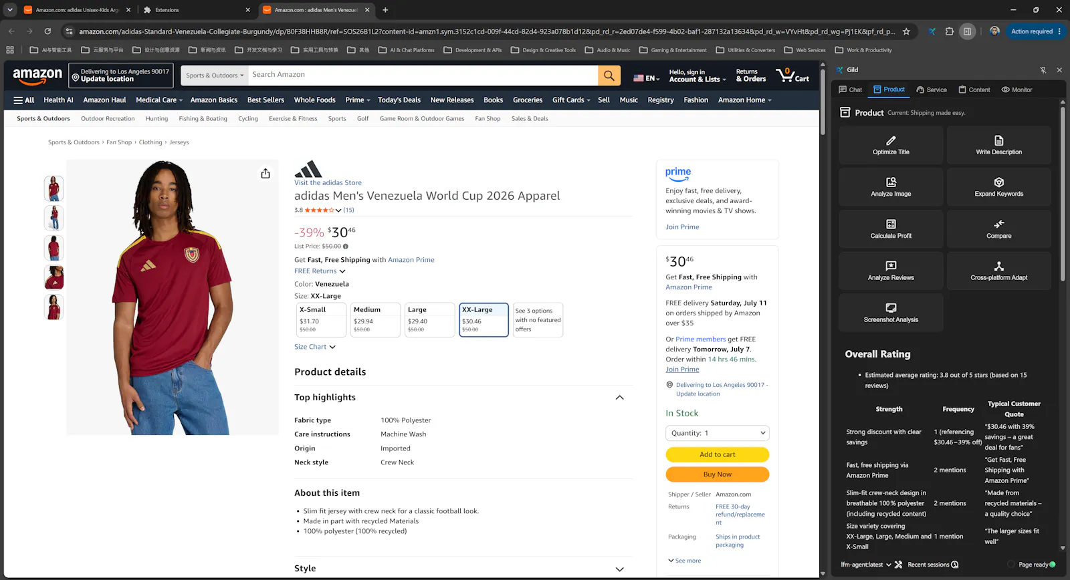The width and height of the screenshot is (1070, 580).
Task: Click Join Prime in the prime box
Action: pos(682,227)
